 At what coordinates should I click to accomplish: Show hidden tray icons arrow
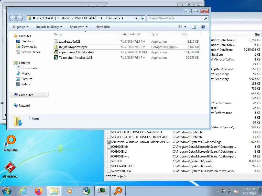pos(217,191)
